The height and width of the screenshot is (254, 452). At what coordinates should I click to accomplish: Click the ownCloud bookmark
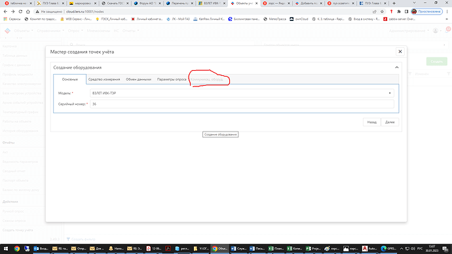[299, 19]
